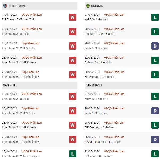Open GNISTAN team header

122,6
